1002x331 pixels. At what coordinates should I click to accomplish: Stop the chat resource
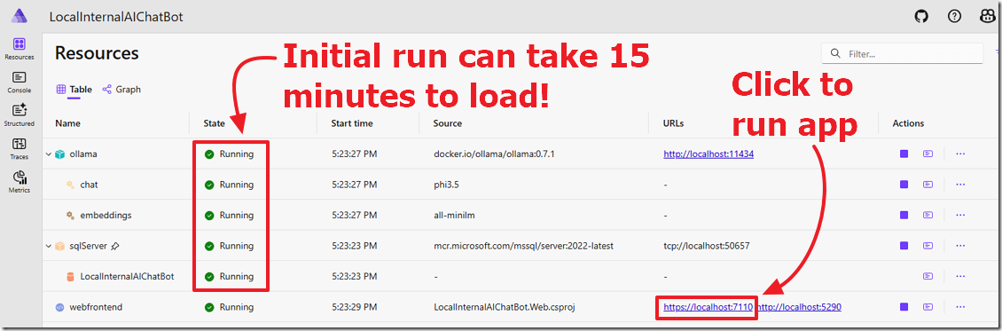[904, 185]
